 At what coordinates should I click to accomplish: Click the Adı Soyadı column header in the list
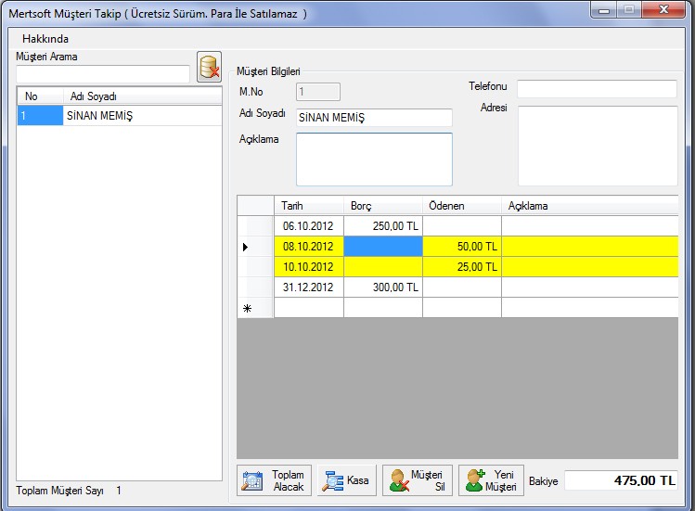pyautogui.click(x=143, y=96)
